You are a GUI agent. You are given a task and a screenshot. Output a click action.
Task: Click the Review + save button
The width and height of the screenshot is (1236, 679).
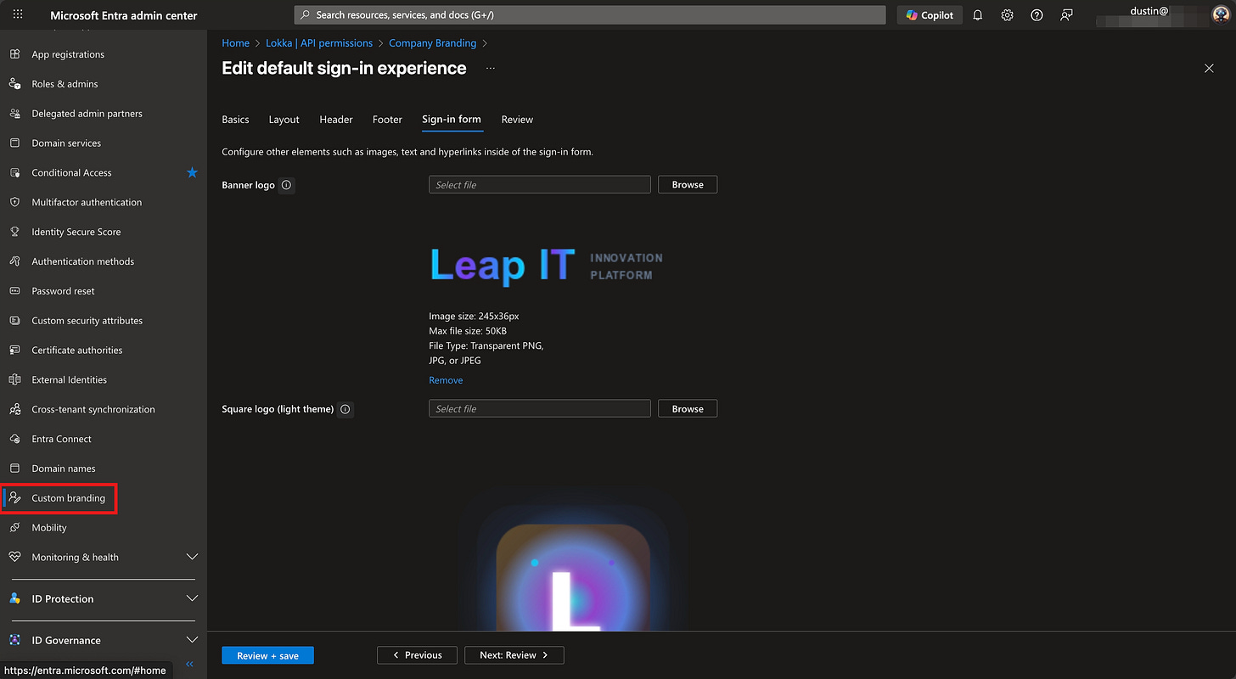(267, 655)
